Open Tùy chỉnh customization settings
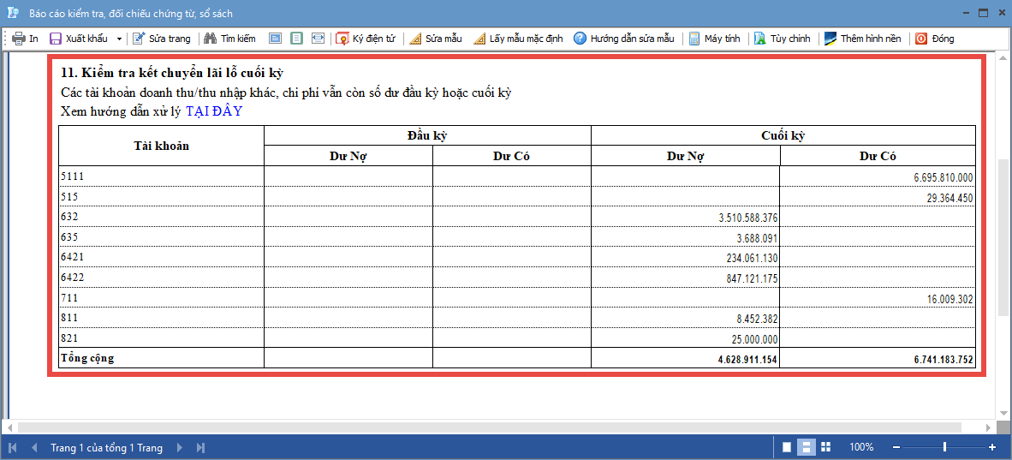Viewport: 1012px width, 460px height. [782, 39]
